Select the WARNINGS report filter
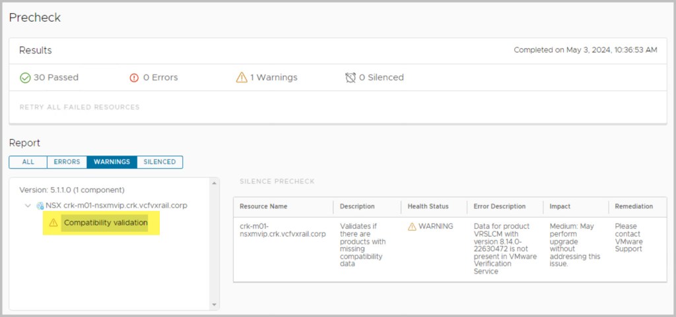This screenshot has width=676, height=317. [x=112, y=162]
